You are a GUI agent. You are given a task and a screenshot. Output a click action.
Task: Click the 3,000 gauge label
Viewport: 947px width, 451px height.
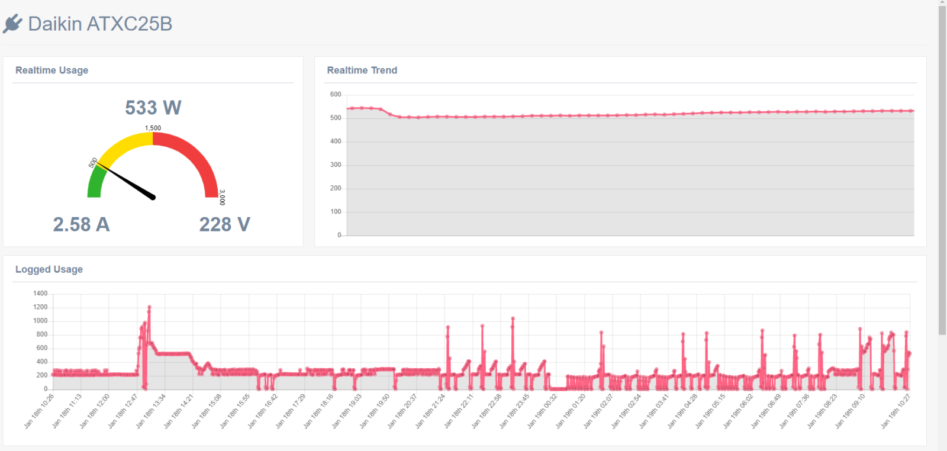222,197
